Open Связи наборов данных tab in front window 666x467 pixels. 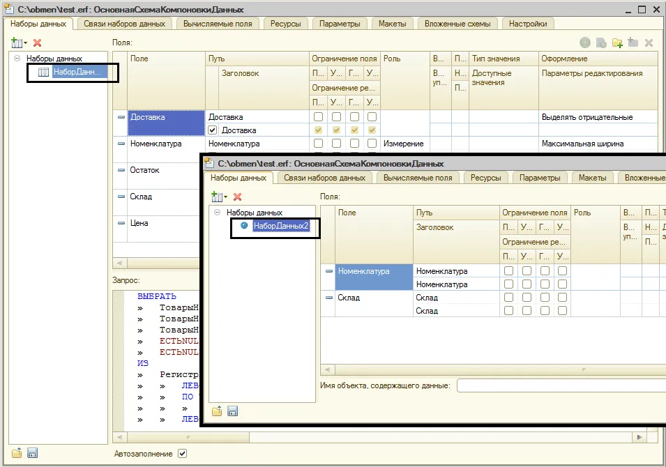tap(324, 178)
